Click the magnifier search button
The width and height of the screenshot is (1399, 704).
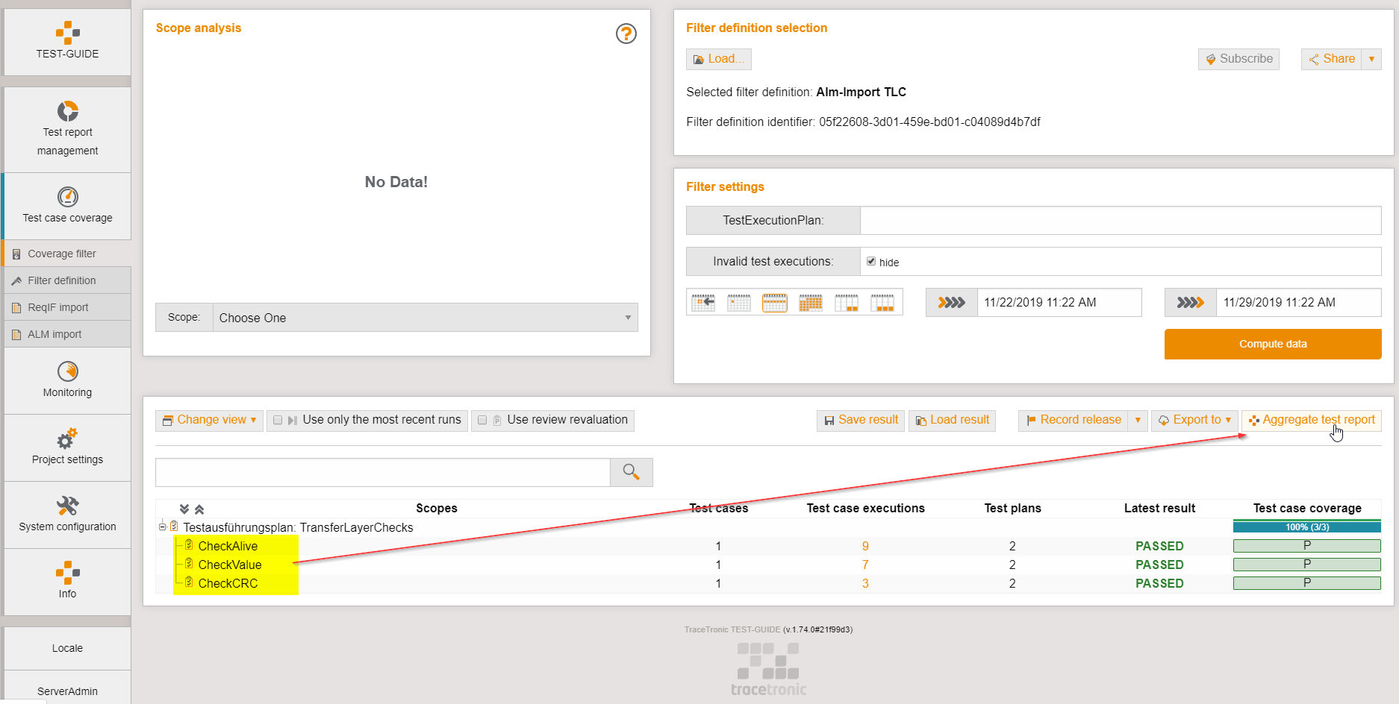pyautogui.click(x=631, y=472)
